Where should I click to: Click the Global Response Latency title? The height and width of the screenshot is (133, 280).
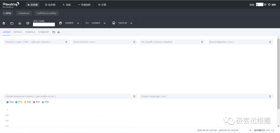pos(31,96)
